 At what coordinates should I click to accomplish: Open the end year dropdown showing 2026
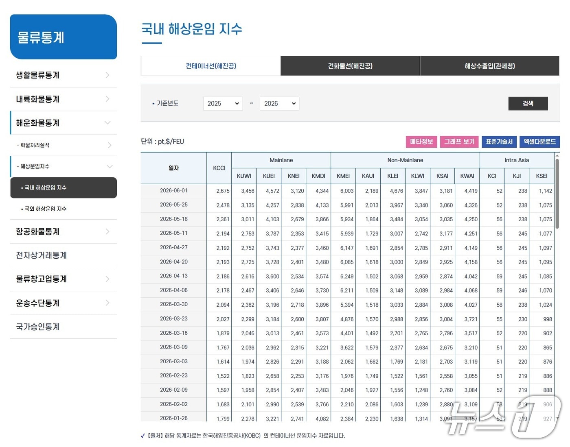tap(279, 103)
